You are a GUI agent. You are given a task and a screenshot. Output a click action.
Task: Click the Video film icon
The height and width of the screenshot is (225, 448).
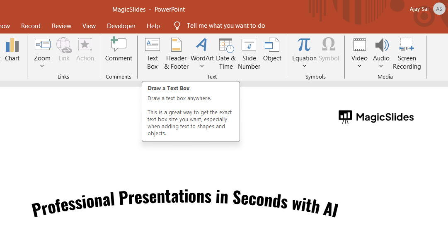click(x=359, y=45)
